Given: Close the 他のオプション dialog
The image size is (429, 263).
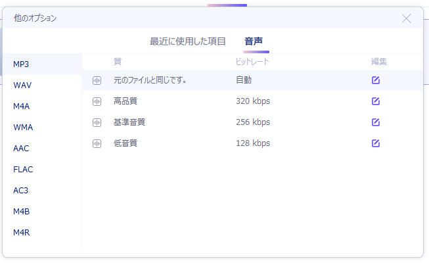Looking at the screenshot, I should [x=407, y=18].
